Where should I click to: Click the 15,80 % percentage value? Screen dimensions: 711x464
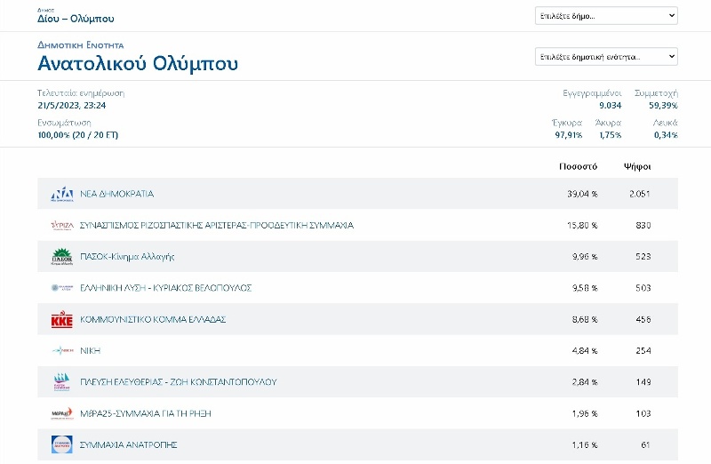pyautogui.click(x=582, y=225)
